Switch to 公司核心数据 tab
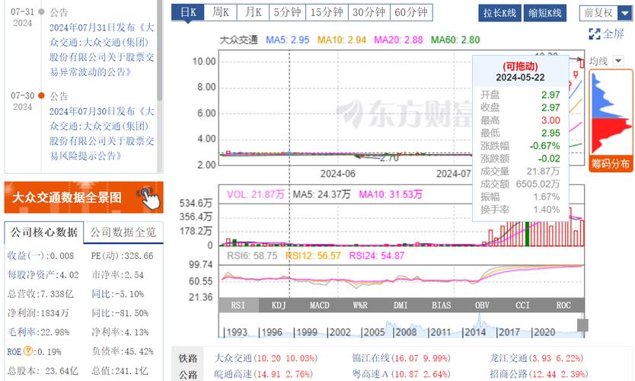Image resolution: width=635 pixels, height=381 pixels. coord(43,232)
